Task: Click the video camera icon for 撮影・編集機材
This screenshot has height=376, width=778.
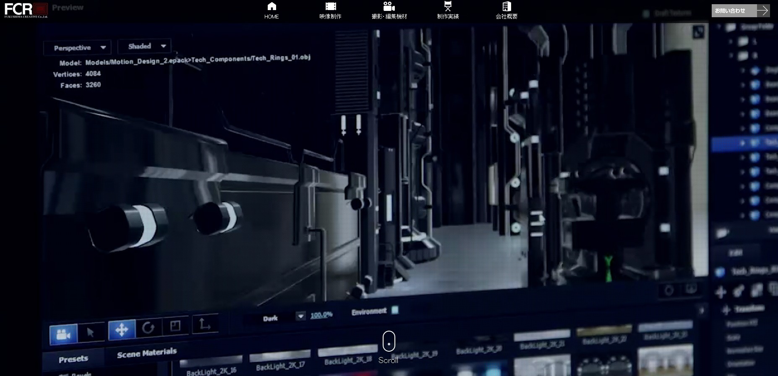Action: [x=389, y=6]
